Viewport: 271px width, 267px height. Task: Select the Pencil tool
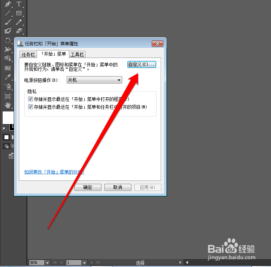tap(19, 22)
